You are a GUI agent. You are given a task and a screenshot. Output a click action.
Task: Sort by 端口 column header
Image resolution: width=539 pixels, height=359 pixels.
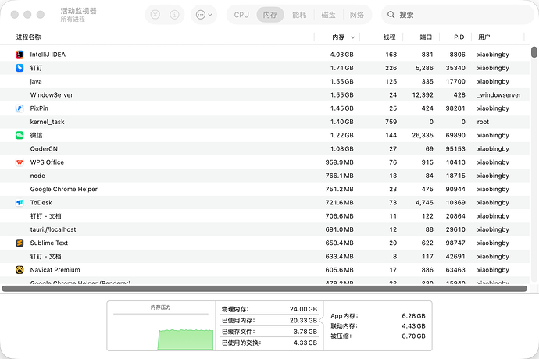tap(426, 37)
